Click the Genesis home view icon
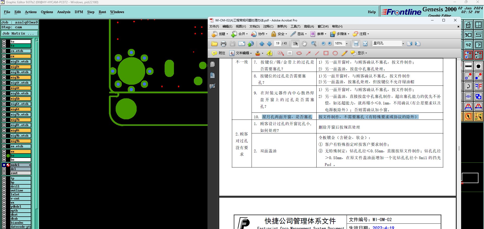The height and width of the screenshot is (229, 484). point(468,25)
